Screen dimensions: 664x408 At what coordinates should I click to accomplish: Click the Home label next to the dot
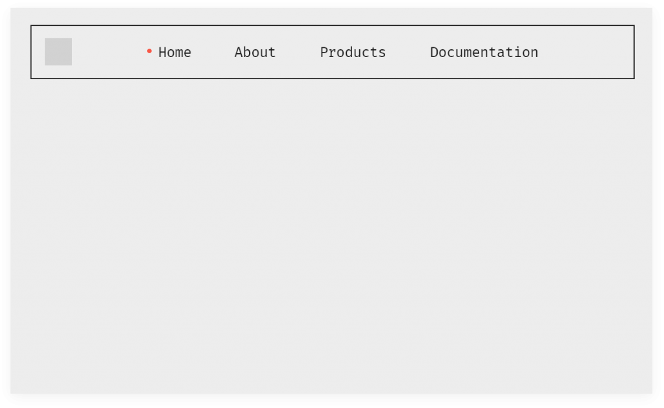[x=174, y=53]
